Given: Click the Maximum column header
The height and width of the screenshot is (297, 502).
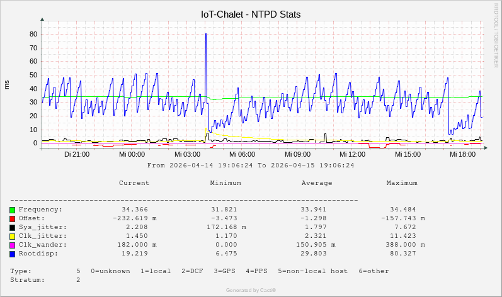Looking at the screenshot, I should click(x=402, y=183).
